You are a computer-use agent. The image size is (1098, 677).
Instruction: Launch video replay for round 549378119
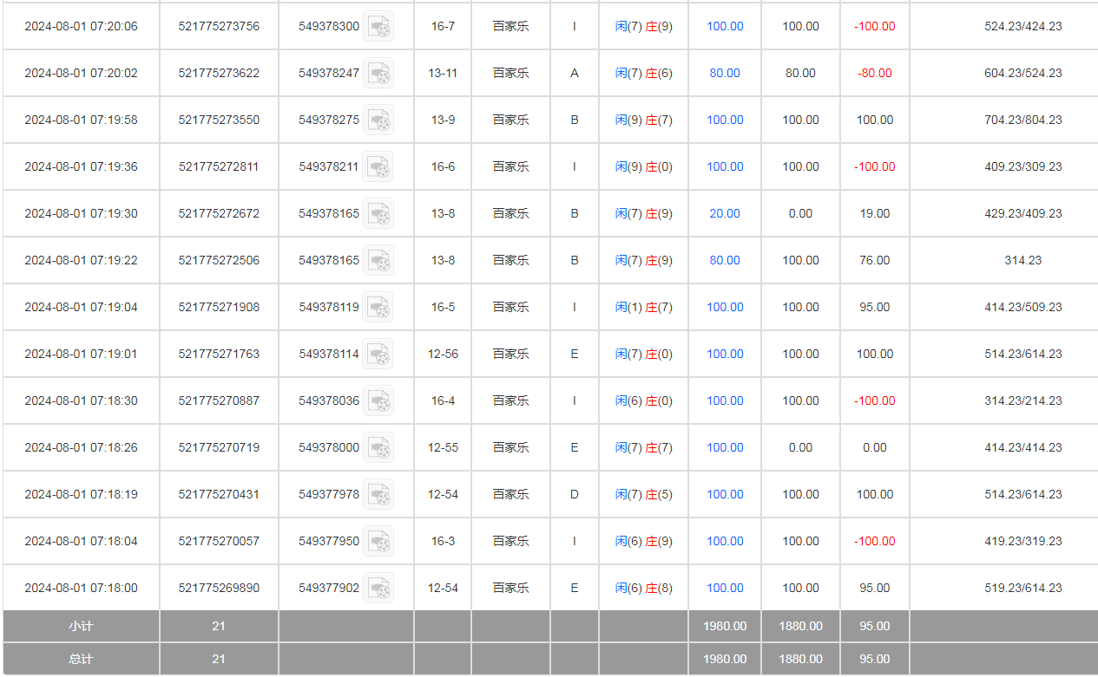point(378,308)
